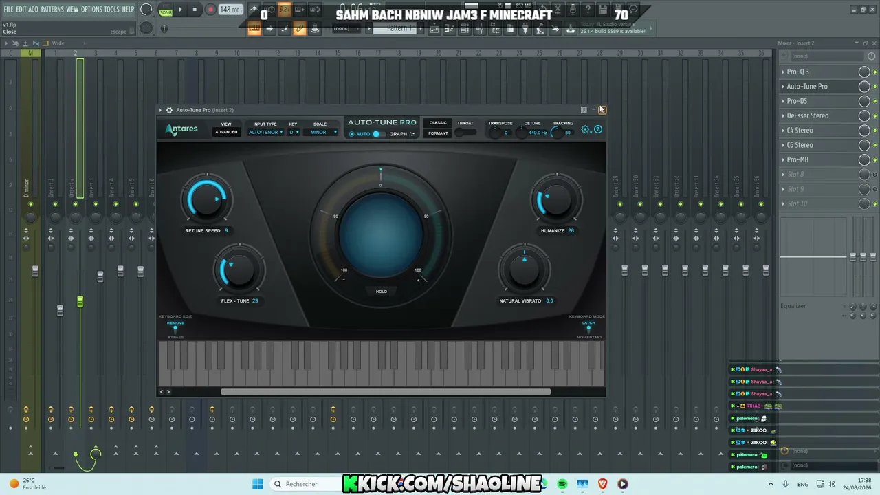Toggle Auto/Graph mode switch
Image resolution: width=880 pixels, height=495 pixels.
point(378,134)
